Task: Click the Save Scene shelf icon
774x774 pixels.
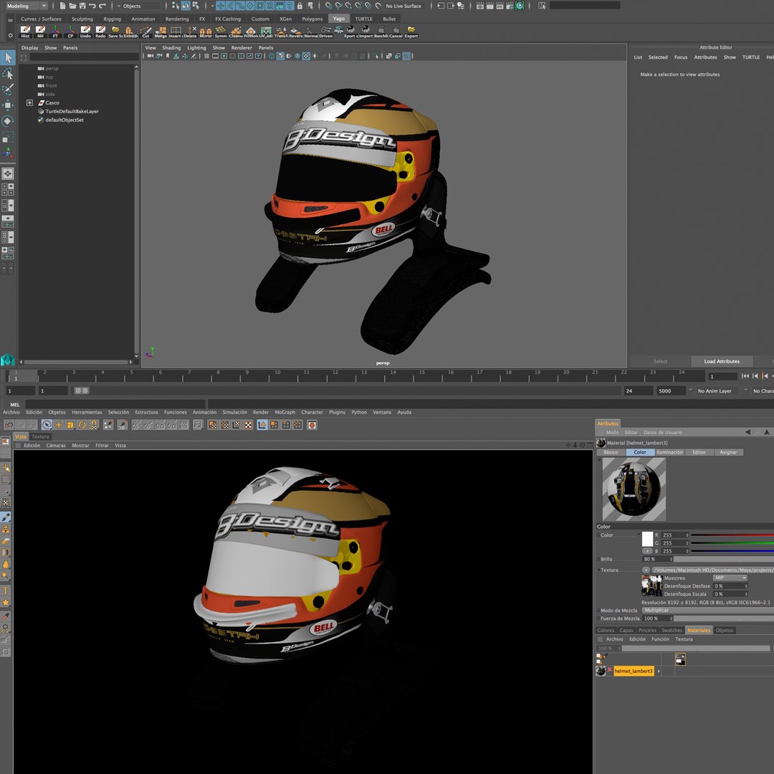Action: pyautogui.click(x=115, y=32)
